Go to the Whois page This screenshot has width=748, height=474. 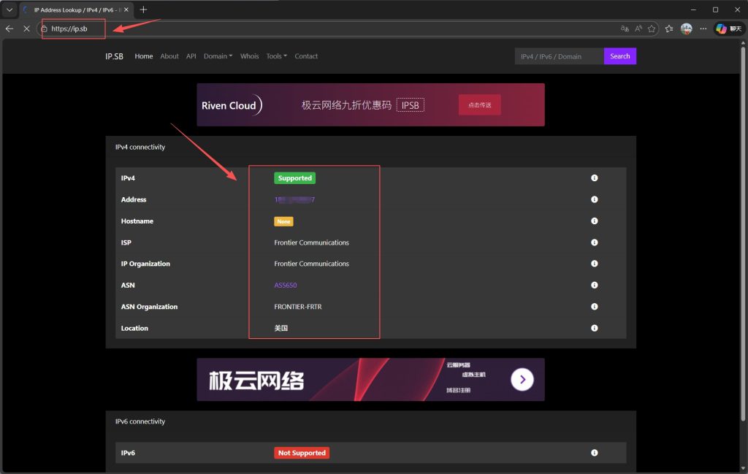click(249, 56)
